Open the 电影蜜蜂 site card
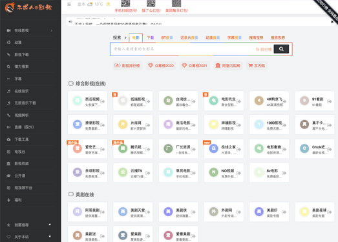The height and width of the screenshot is (242, 338). tap(269, 148)
